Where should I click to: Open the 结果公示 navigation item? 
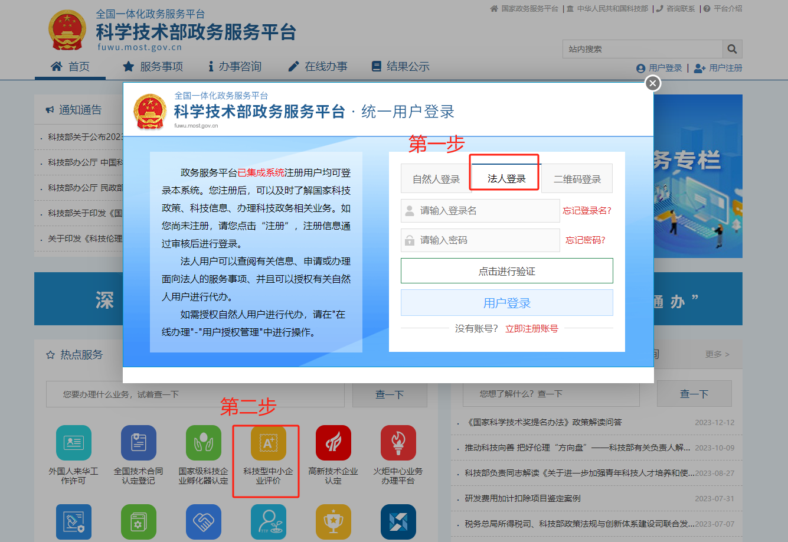[x=400, y=67]
